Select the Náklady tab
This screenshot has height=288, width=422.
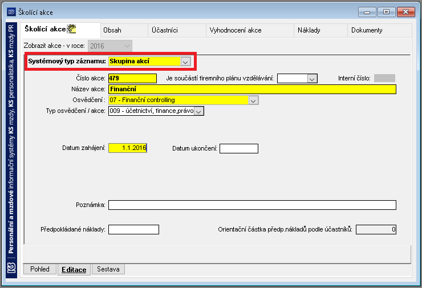(x=309, y=30)
